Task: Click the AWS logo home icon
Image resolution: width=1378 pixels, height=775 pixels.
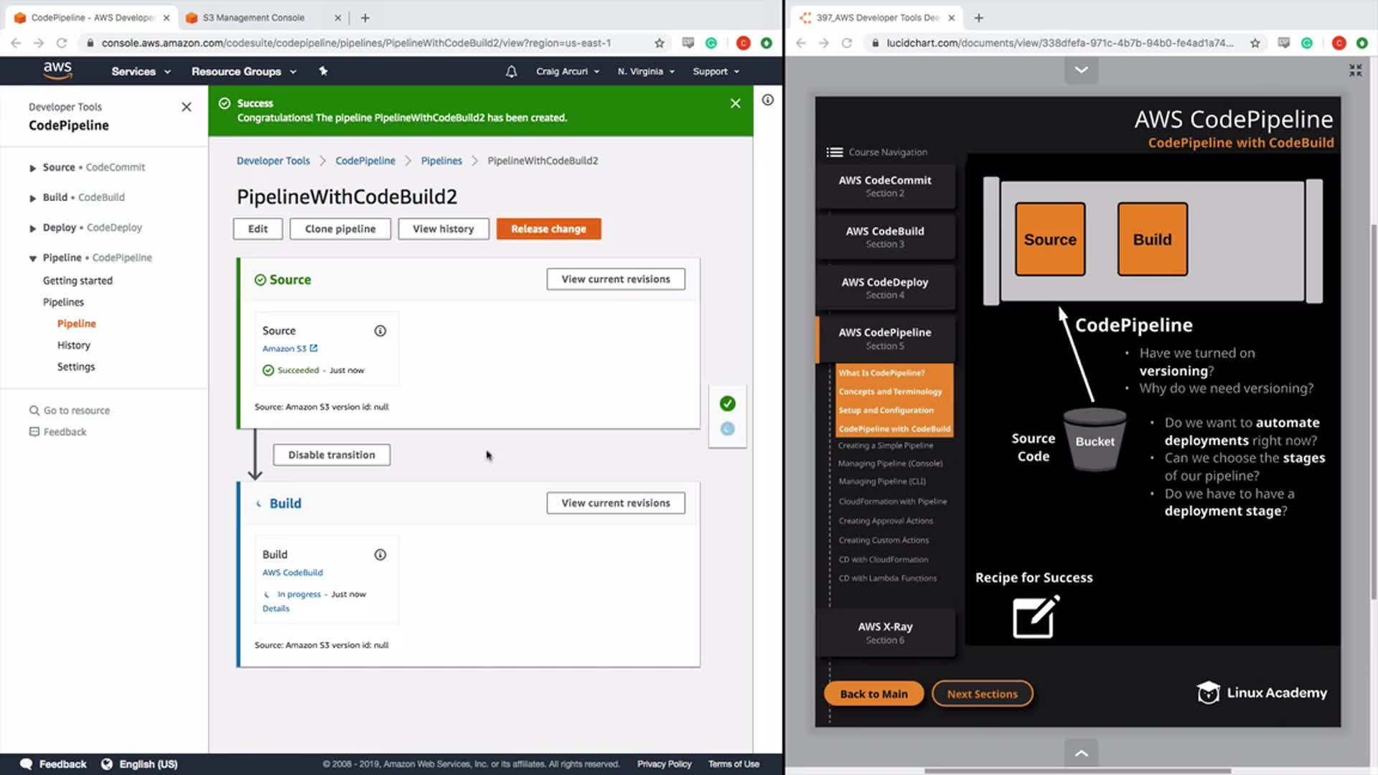Action: tap(57, 70)
